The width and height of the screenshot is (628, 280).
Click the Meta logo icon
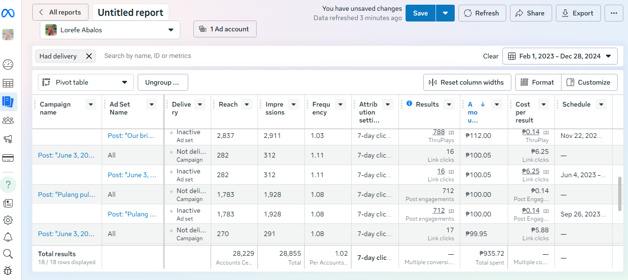[x=8, y=14]
